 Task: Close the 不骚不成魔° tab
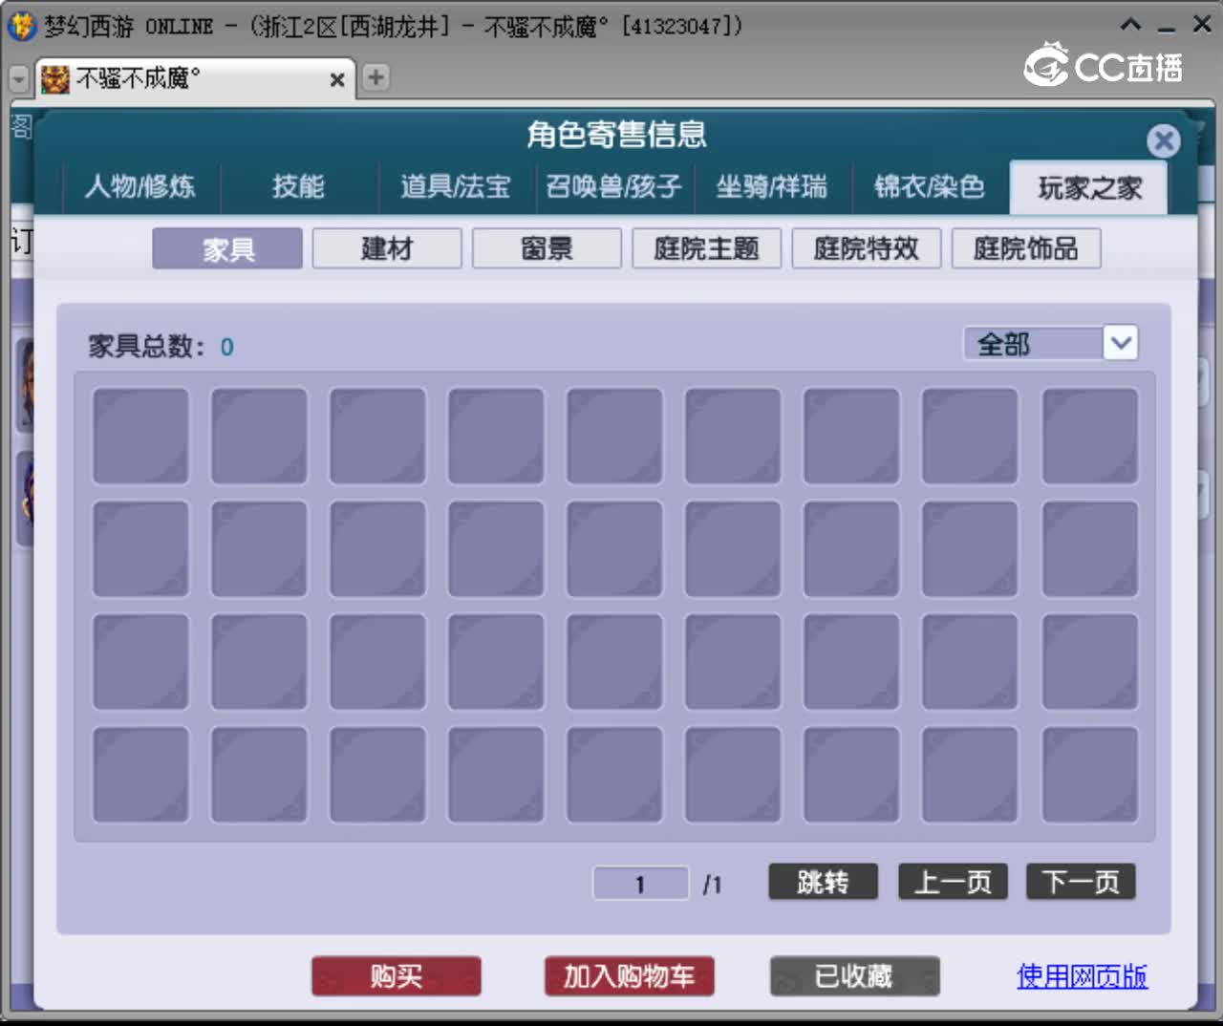click(x=336, y=80)
